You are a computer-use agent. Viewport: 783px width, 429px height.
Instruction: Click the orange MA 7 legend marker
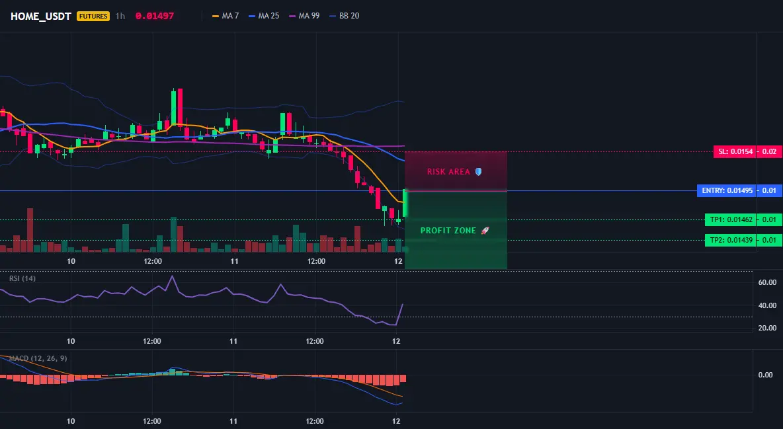click(x=216, y=16)
